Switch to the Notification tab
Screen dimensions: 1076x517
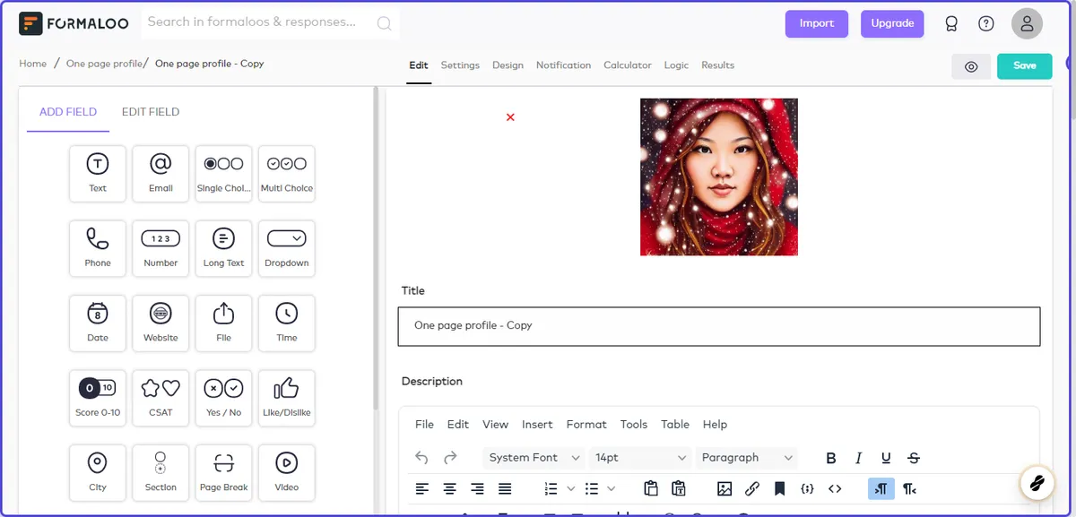coord(563,65)
